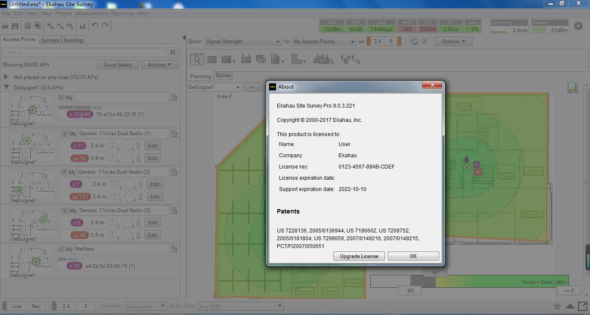Screen dimensions: 590x315
Task: Click the plus button to add a map
Action: click(252, 87)
